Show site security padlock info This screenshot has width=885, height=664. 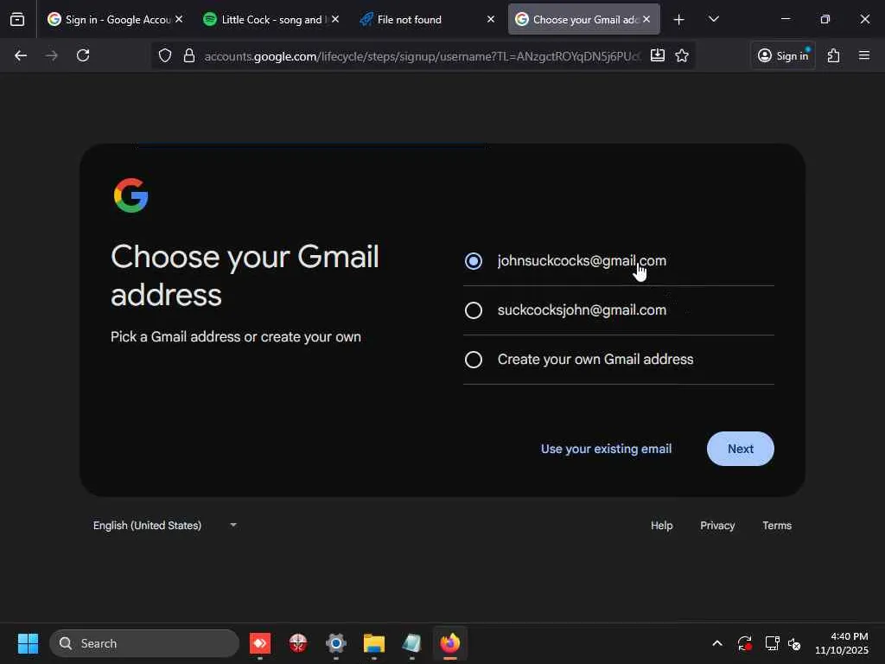(189, 55)
